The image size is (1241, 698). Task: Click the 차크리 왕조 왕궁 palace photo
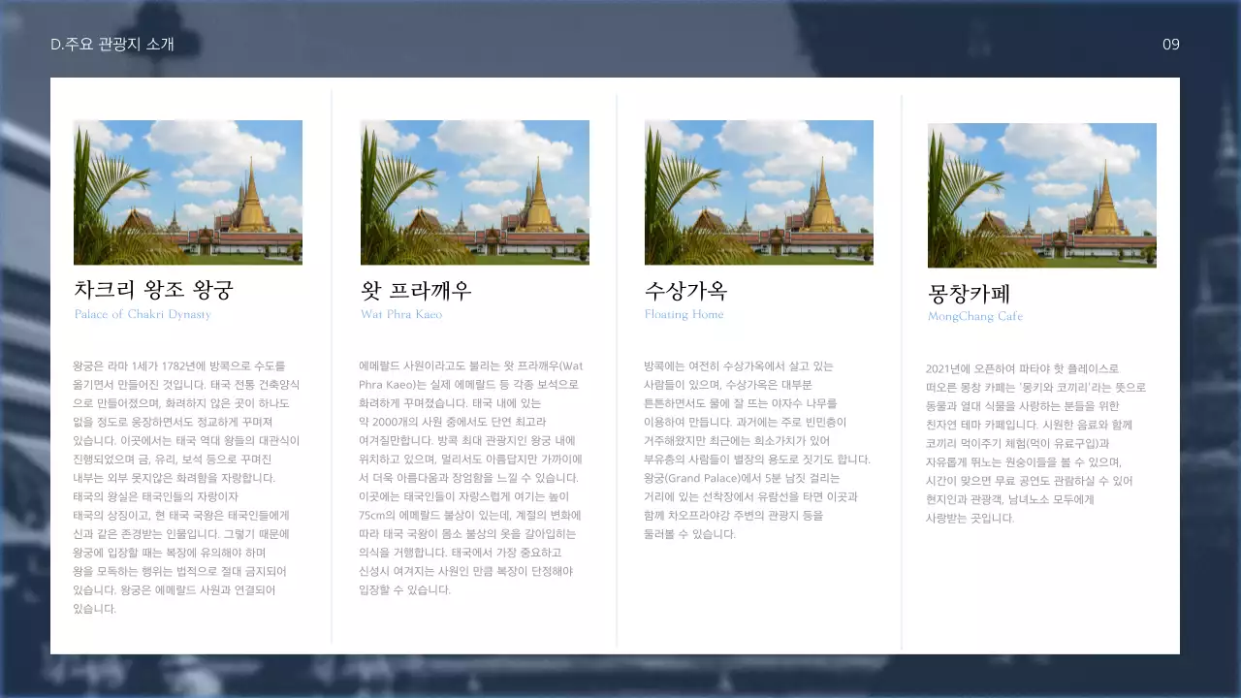pyautogui.click(x=187, y=192)
